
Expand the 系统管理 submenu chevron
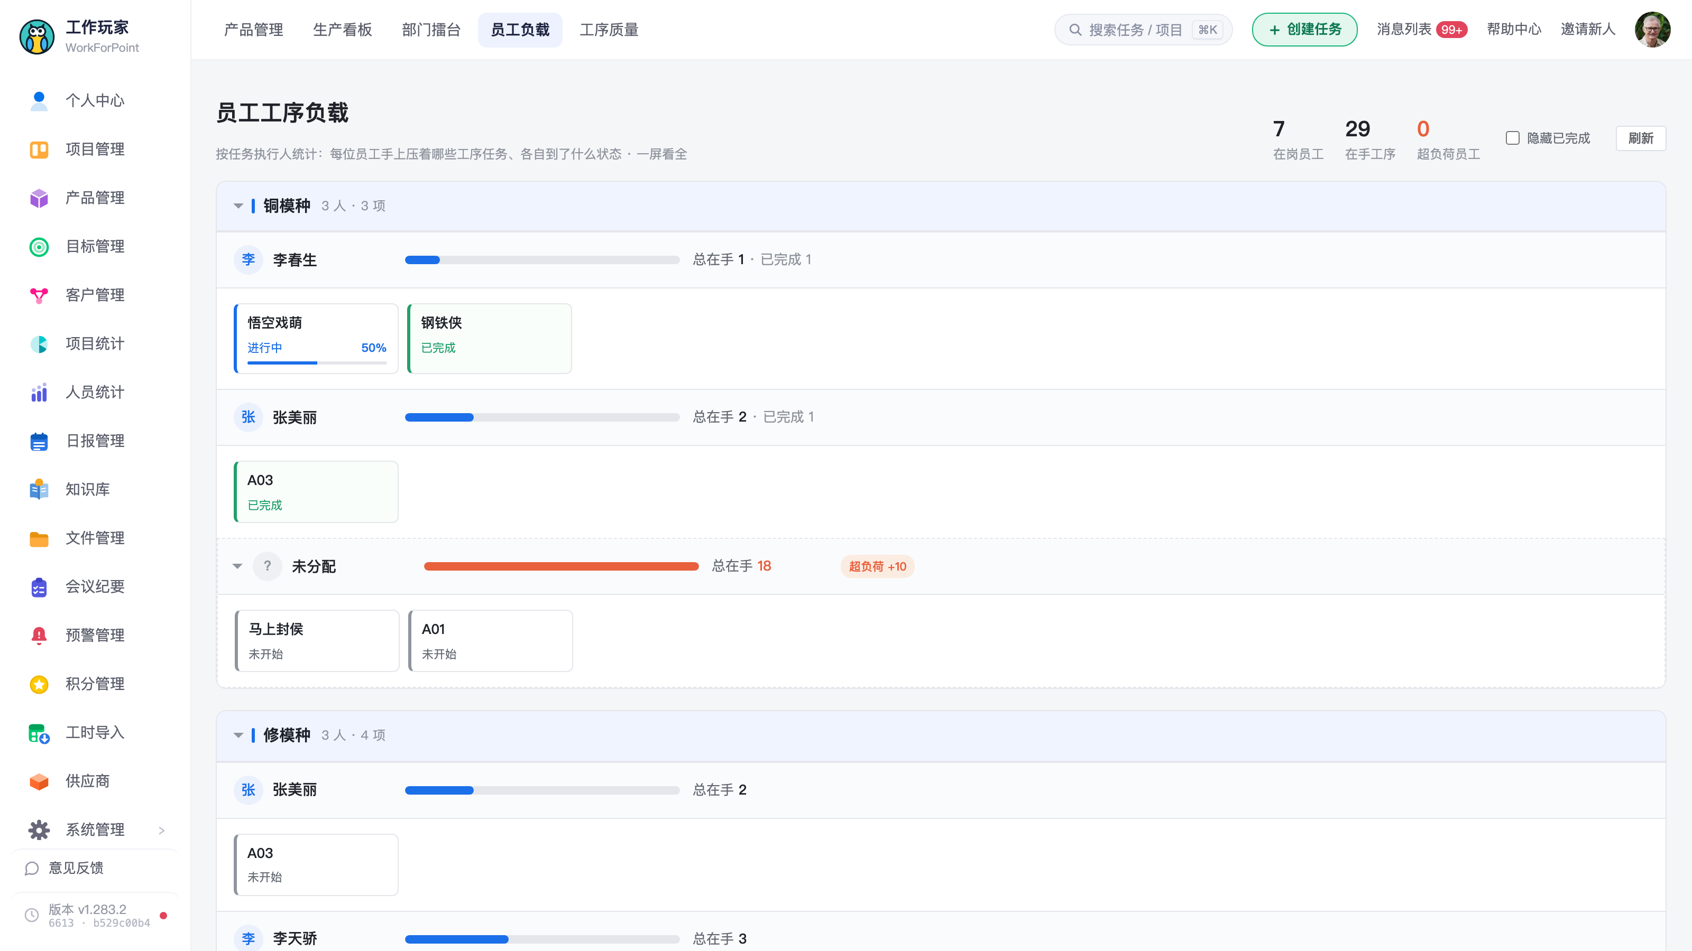162,830
